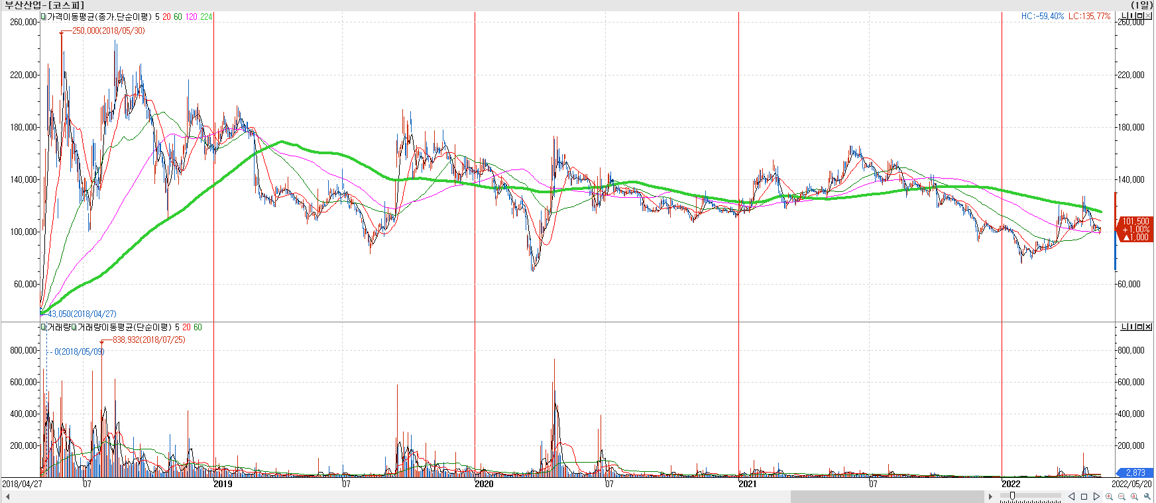Select the price 5 period moving average
This screenshot has width=1156, height=503.
(157, 17)
